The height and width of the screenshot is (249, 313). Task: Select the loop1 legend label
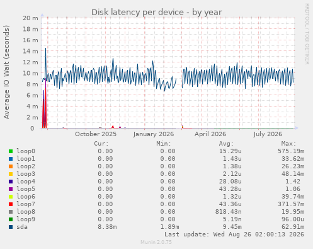[26, 159]
